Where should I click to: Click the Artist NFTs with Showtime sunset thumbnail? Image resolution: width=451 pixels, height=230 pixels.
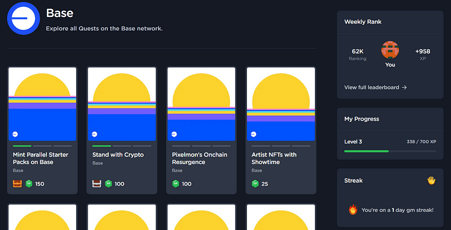tap(281, 104)
